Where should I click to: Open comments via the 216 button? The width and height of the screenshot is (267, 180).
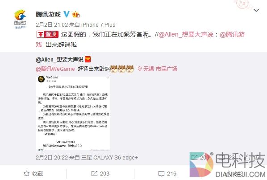(167, 174)
